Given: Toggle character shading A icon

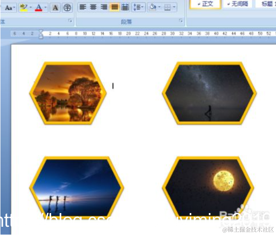Looking at the screenshot, I should [x=55, y=8].
